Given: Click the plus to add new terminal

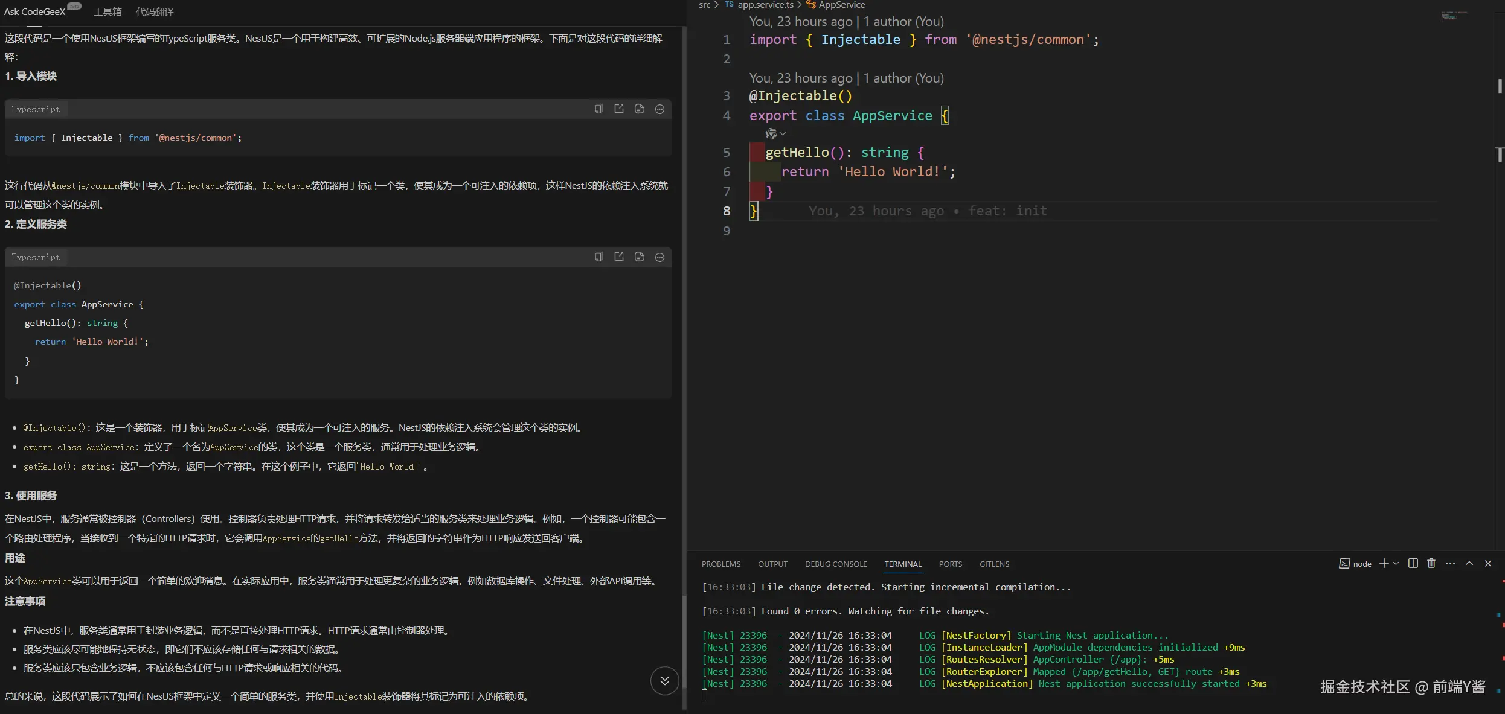Looking at the screenshot, I should (1384, 564).
